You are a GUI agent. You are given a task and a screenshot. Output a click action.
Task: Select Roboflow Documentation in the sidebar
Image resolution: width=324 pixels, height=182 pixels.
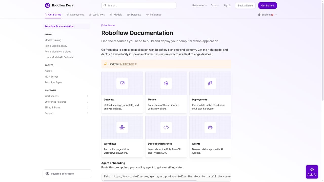coord(66,26)
